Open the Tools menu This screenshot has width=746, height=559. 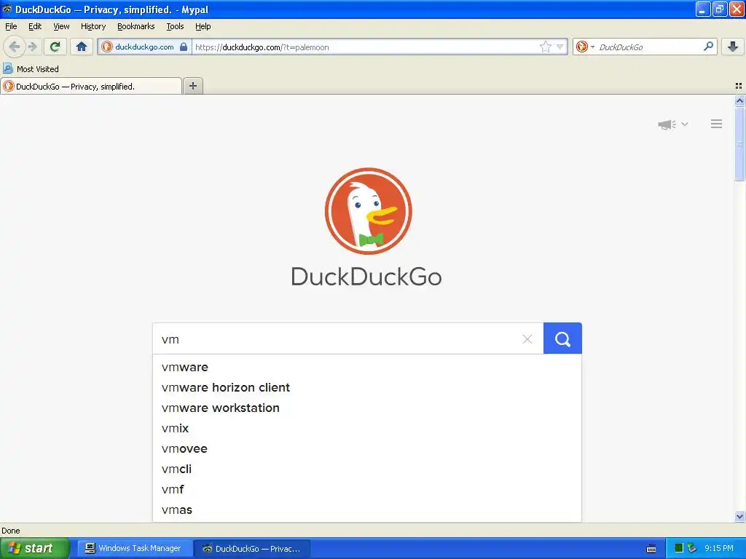coord(175,26)
